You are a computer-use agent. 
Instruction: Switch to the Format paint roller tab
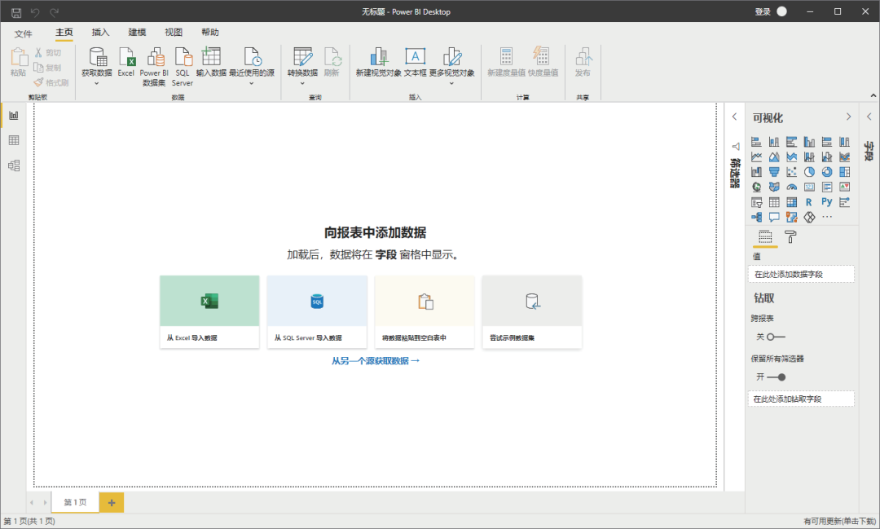[790, 237]
